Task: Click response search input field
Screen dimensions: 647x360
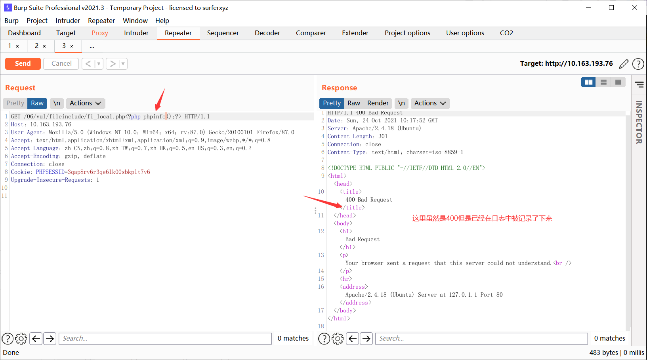Action: pos(481,339)
